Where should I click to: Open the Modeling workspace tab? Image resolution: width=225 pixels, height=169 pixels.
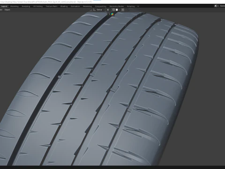coord(14,7)
